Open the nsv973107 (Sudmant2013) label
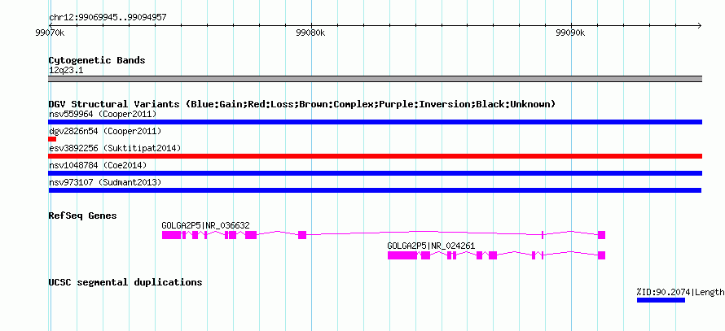The image size is (725, 331). pyautogui.click(x=105, y=182)
